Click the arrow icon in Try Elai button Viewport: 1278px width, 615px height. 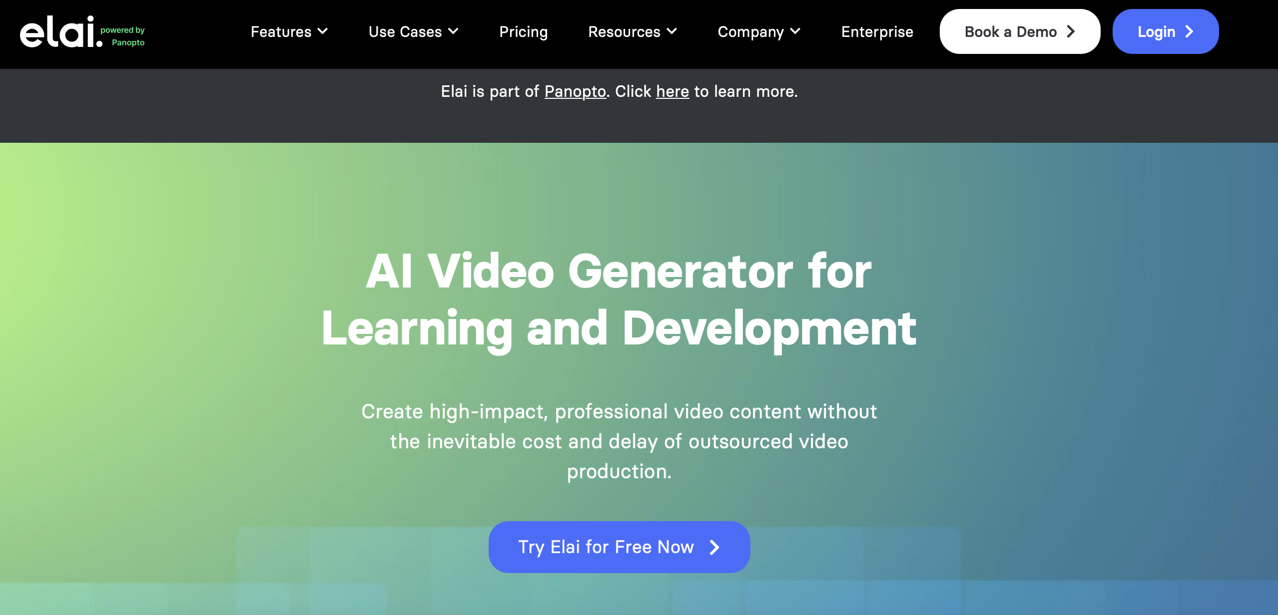pyautogui.click(x=715, y=547)
